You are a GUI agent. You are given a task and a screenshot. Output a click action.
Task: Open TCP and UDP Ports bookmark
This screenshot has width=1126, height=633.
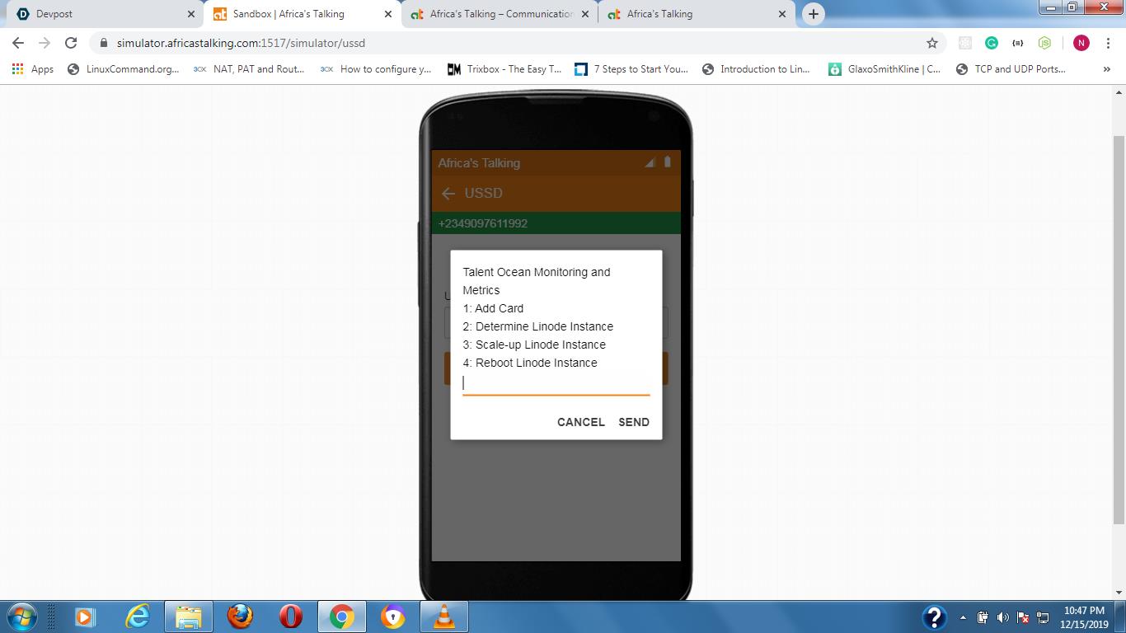click(x=1011, y=69)
